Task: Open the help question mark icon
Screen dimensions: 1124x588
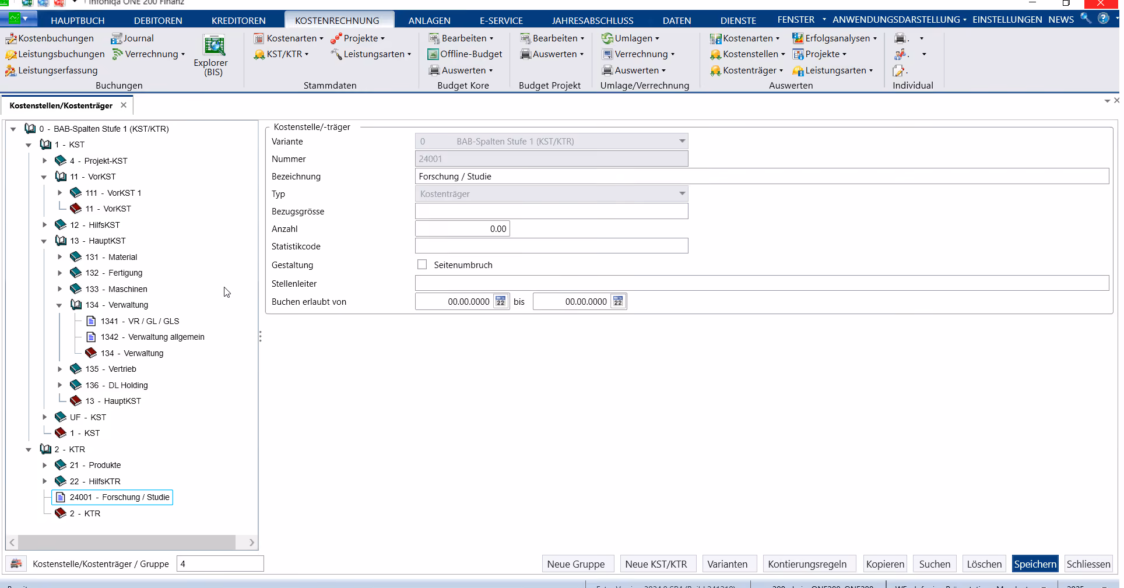Action: point(1103,18)
